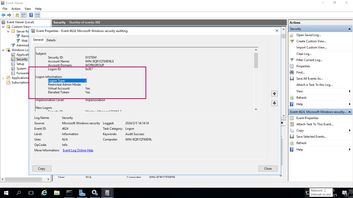Click the Forward arrow in the toolbar

(x=9, y=15)
